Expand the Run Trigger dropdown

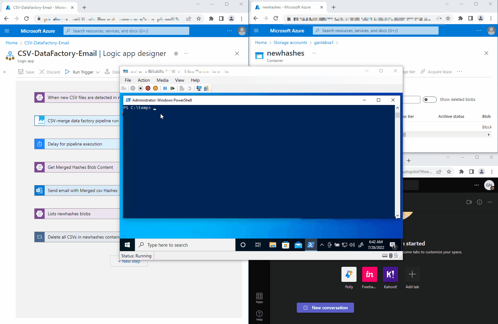[98, 72]
